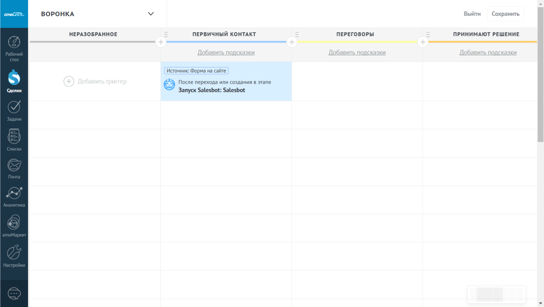Viewport: 544px width, 307px height.
Task: Click Выйти to exit the editor
Action: 472,14
